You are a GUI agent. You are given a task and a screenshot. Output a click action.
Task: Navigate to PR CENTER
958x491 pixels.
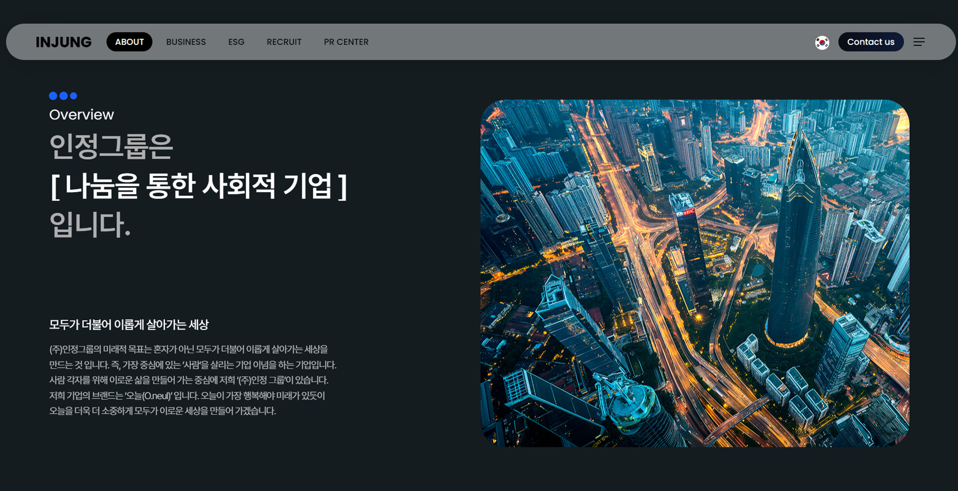coord(346,42)
